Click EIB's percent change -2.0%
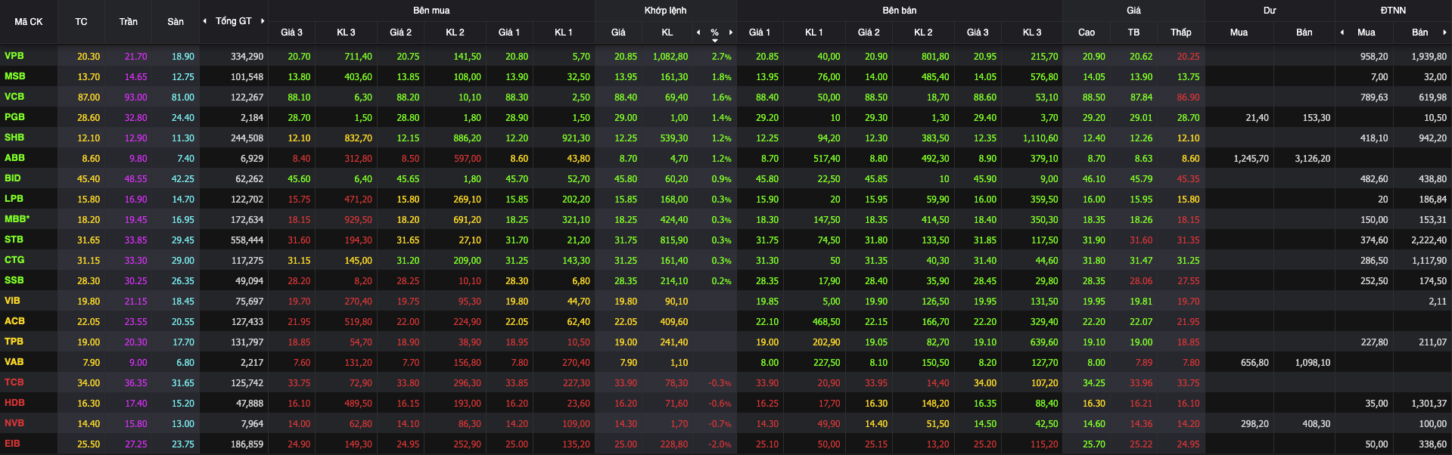This screenshot has height=455, width=1452. click(720, 444)
